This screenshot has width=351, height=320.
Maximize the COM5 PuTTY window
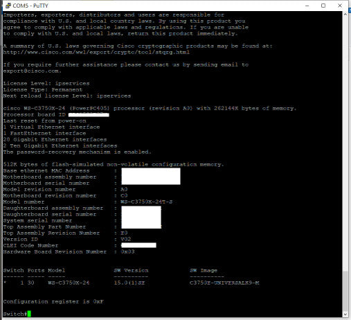coord(323,6)
